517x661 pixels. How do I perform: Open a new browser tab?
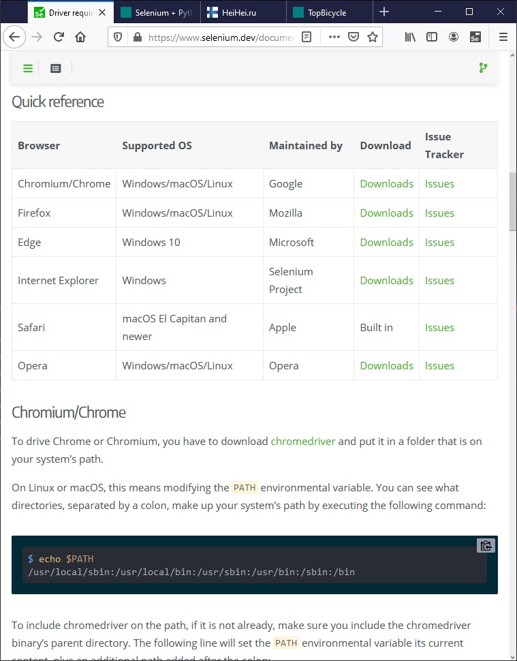click(384, 12)
